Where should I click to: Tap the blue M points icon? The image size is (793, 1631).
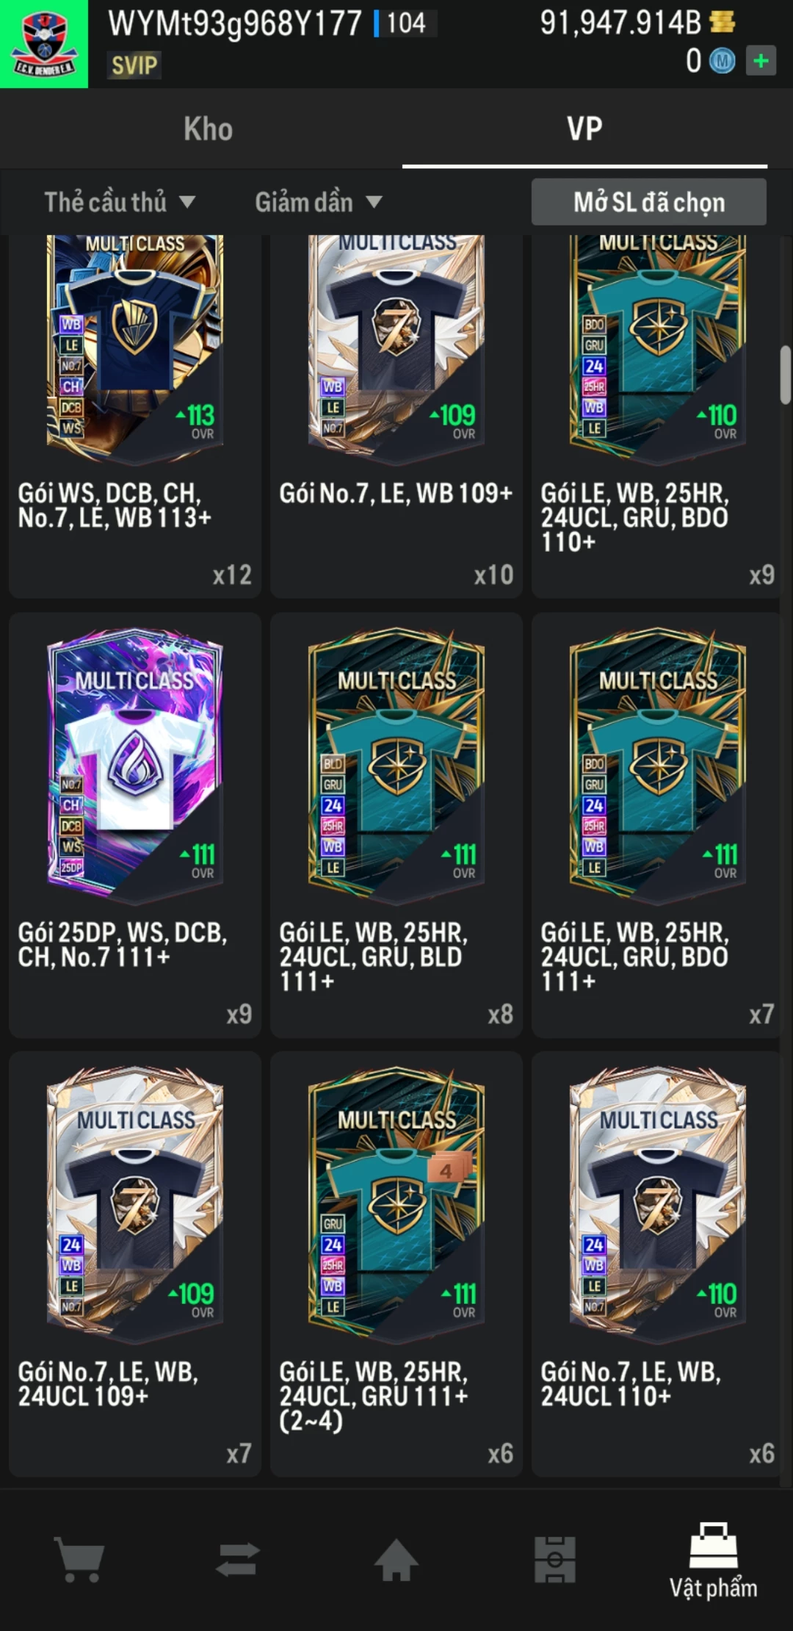click(x=722, y=61)
